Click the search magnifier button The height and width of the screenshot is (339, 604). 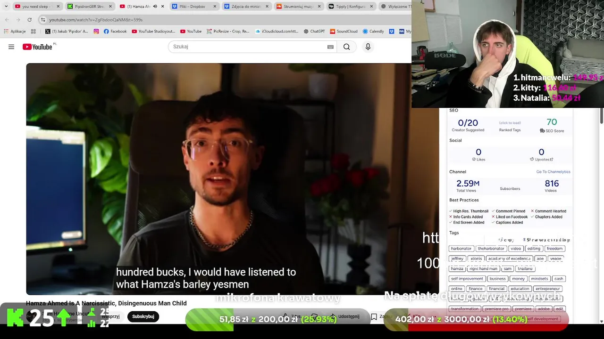(346, 47)
